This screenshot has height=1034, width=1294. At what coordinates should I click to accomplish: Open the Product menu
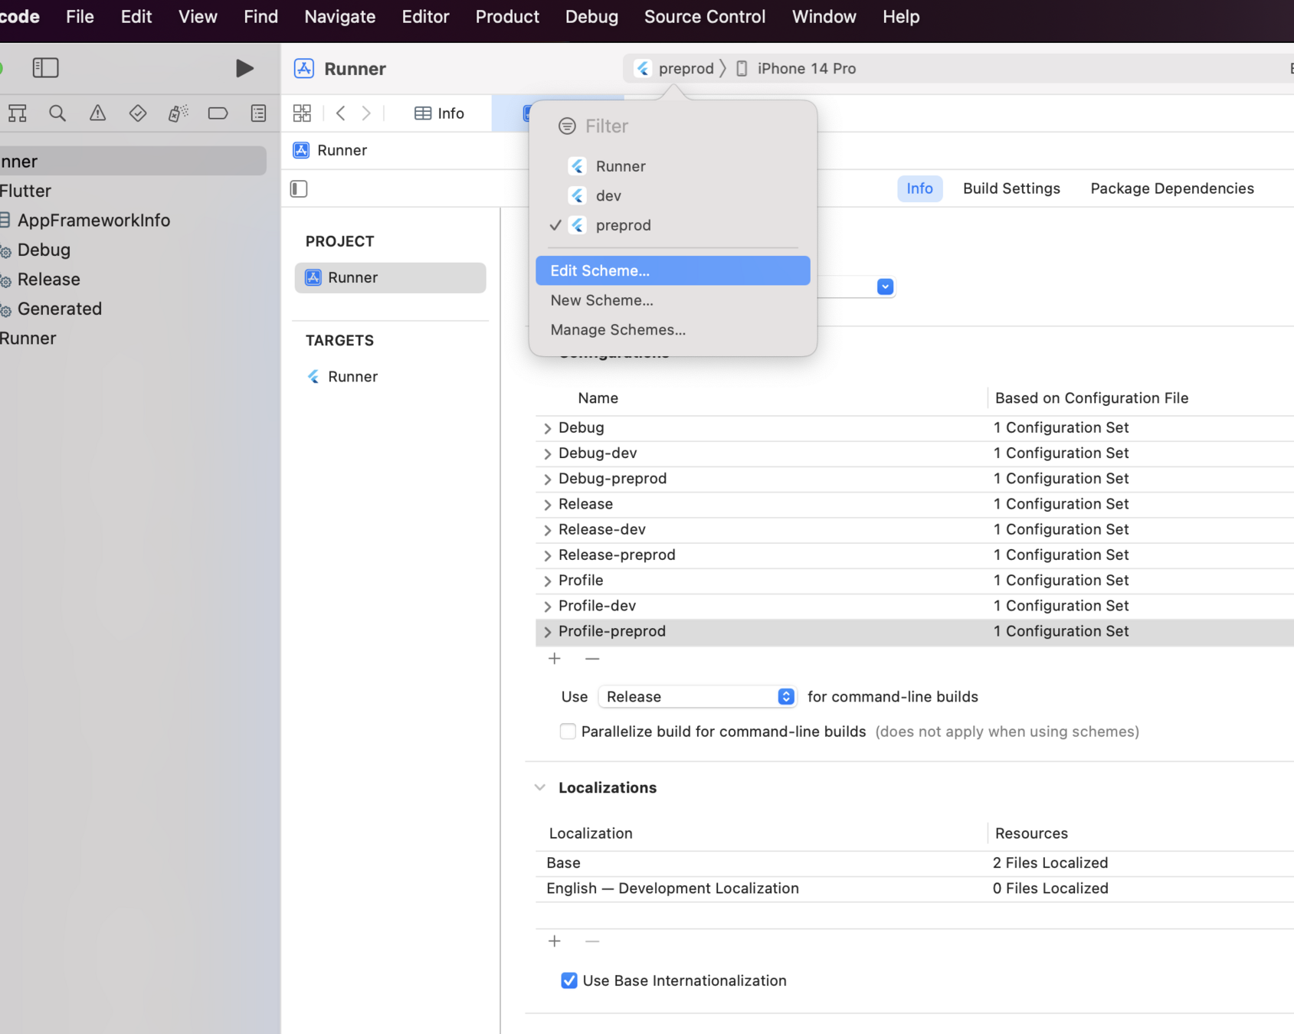point(507,17)
